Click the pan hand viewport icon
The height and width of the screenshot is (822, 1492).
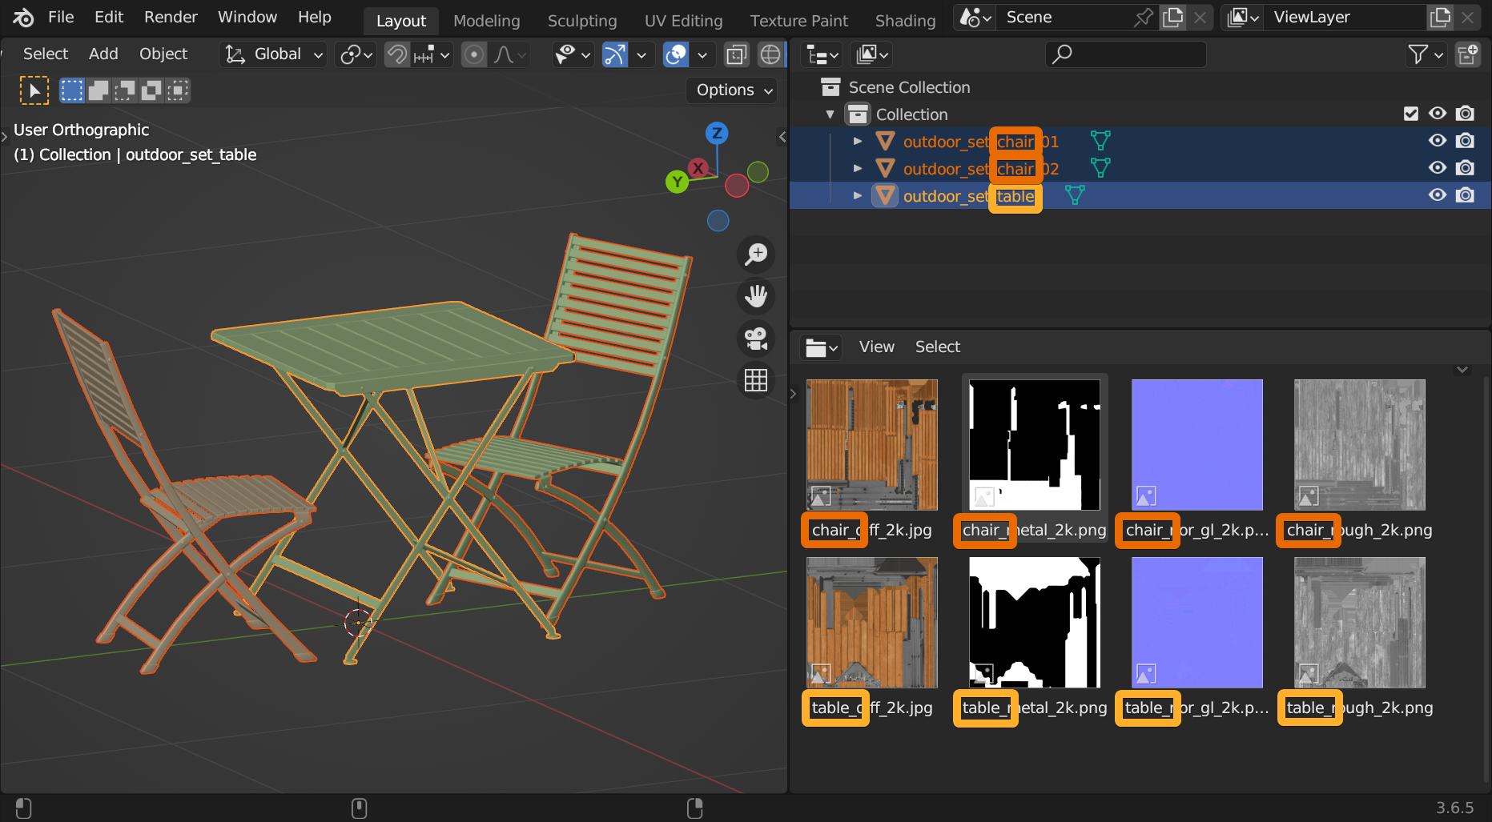coord(755,296)
